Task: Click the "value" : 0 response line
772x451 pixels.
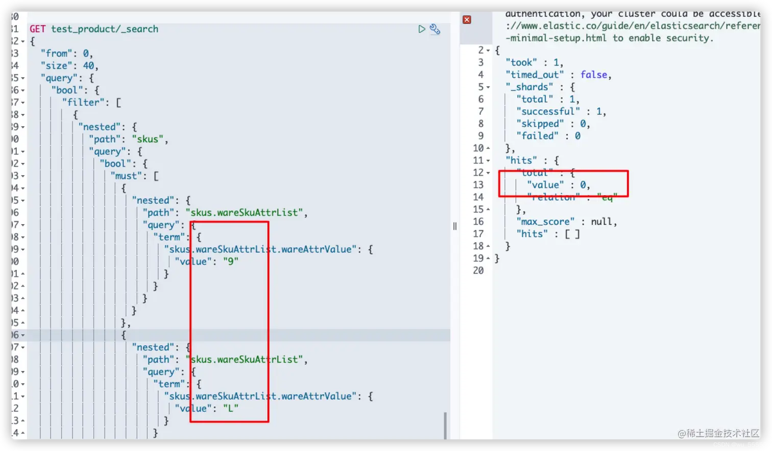Action: 559,185
